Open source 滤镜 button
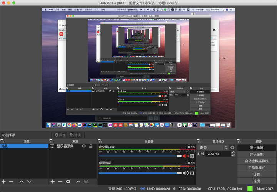277x192 pixels. 75,135
